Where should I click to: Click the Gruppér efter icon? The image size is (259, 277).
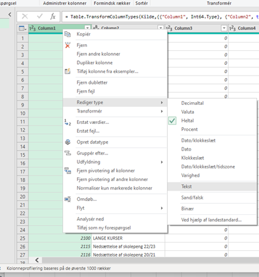(67, 153)
